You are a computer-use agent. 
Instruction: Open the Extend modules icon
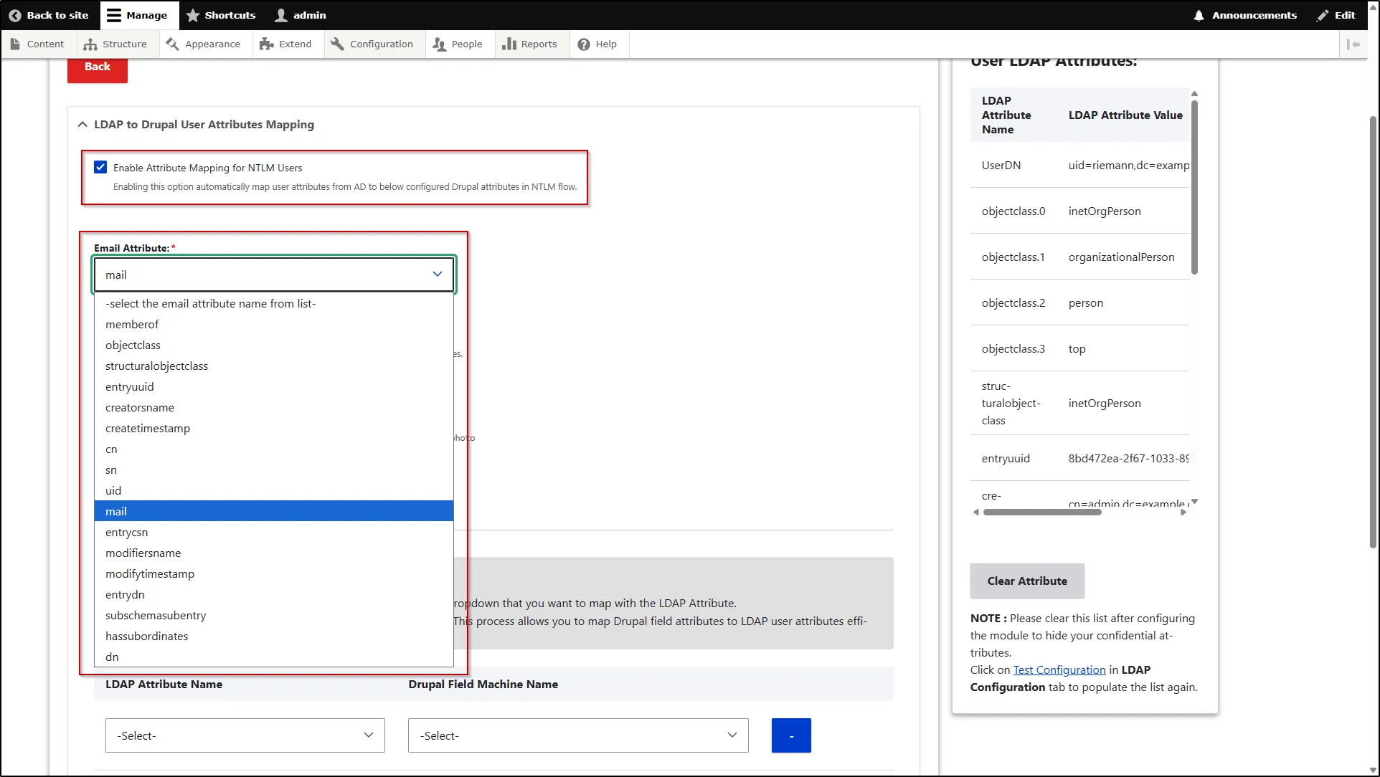[266, 44]
